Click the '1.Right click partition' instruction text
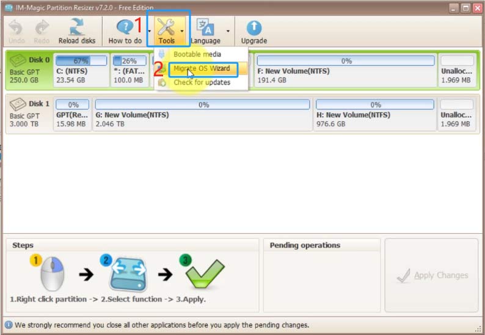The width and height of the screenshot is (485, 335). point(48,299)
